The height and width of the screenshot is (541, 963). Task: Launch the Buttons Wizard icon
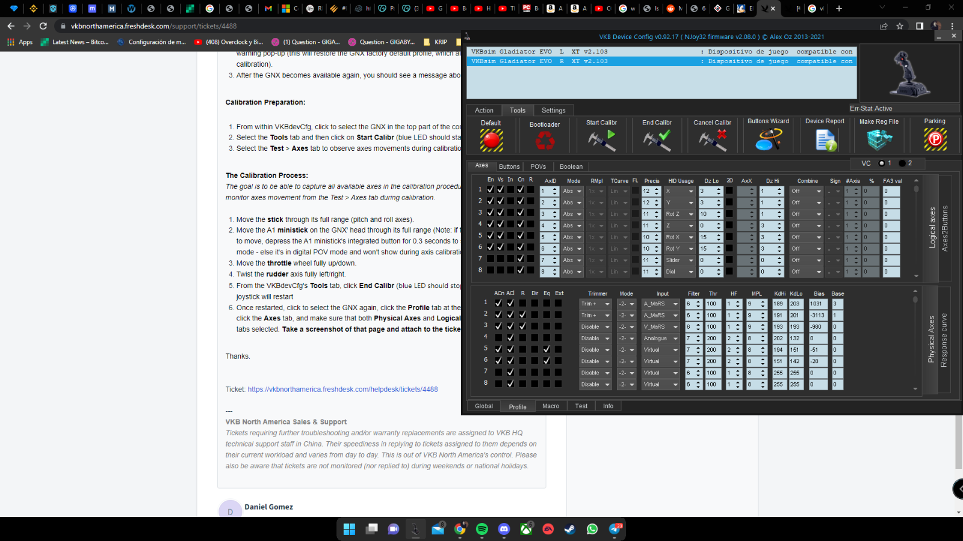click(x=769, y=139)
